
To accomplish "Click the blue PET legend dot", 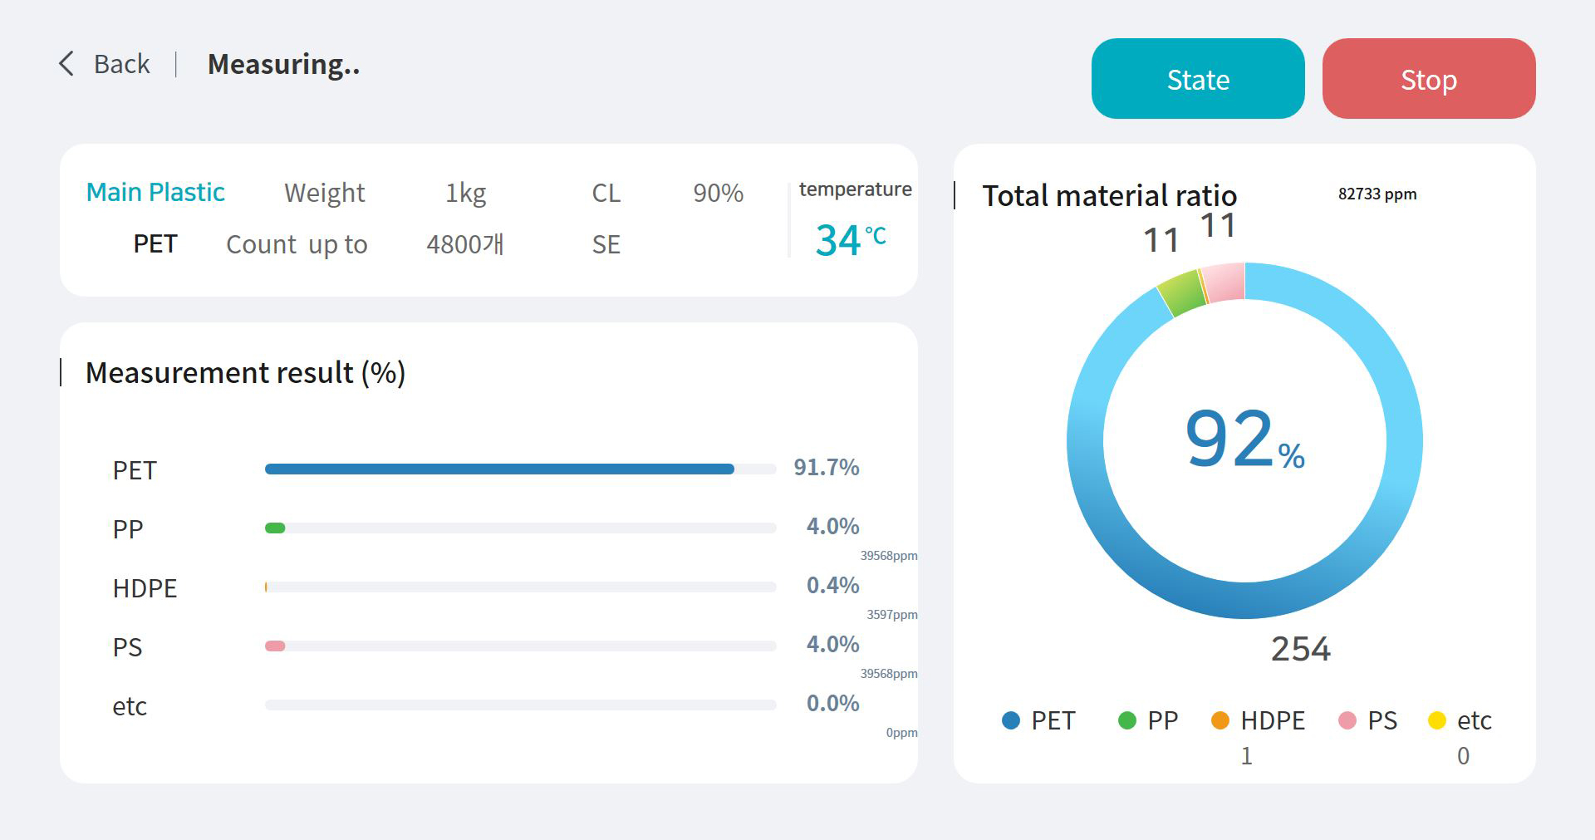I will 1011,720.
